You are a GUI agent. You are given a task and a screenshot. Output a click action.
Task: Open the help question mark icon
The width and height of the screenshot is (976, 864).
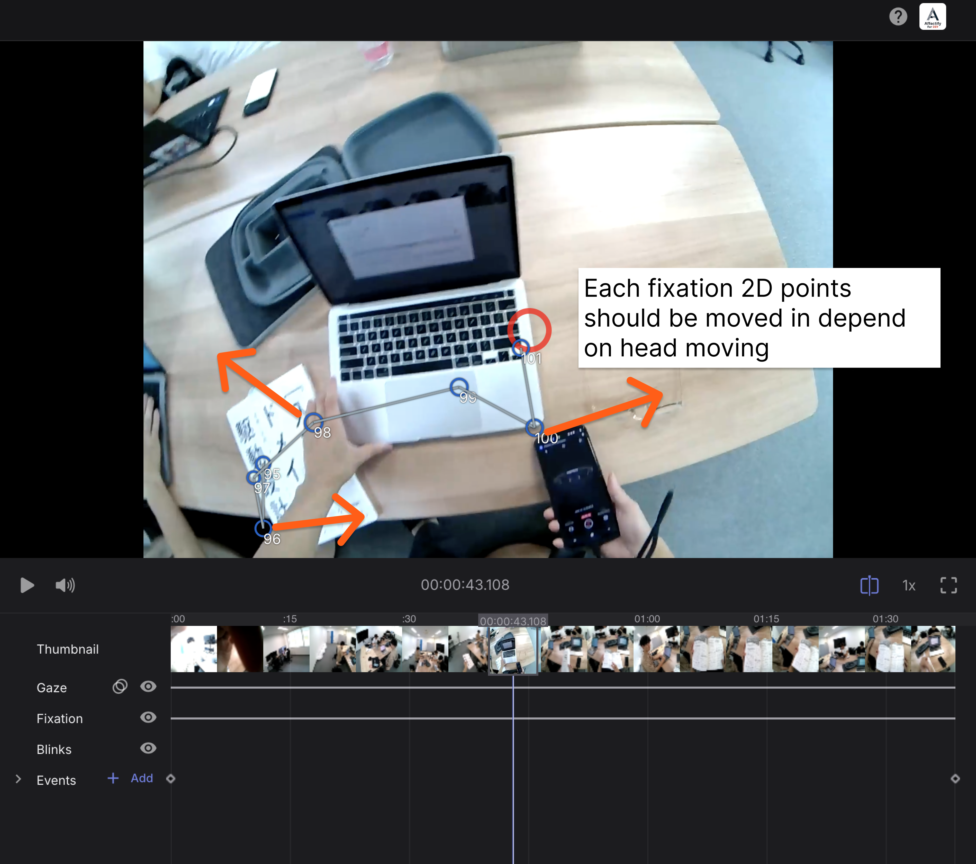(898, 17)
